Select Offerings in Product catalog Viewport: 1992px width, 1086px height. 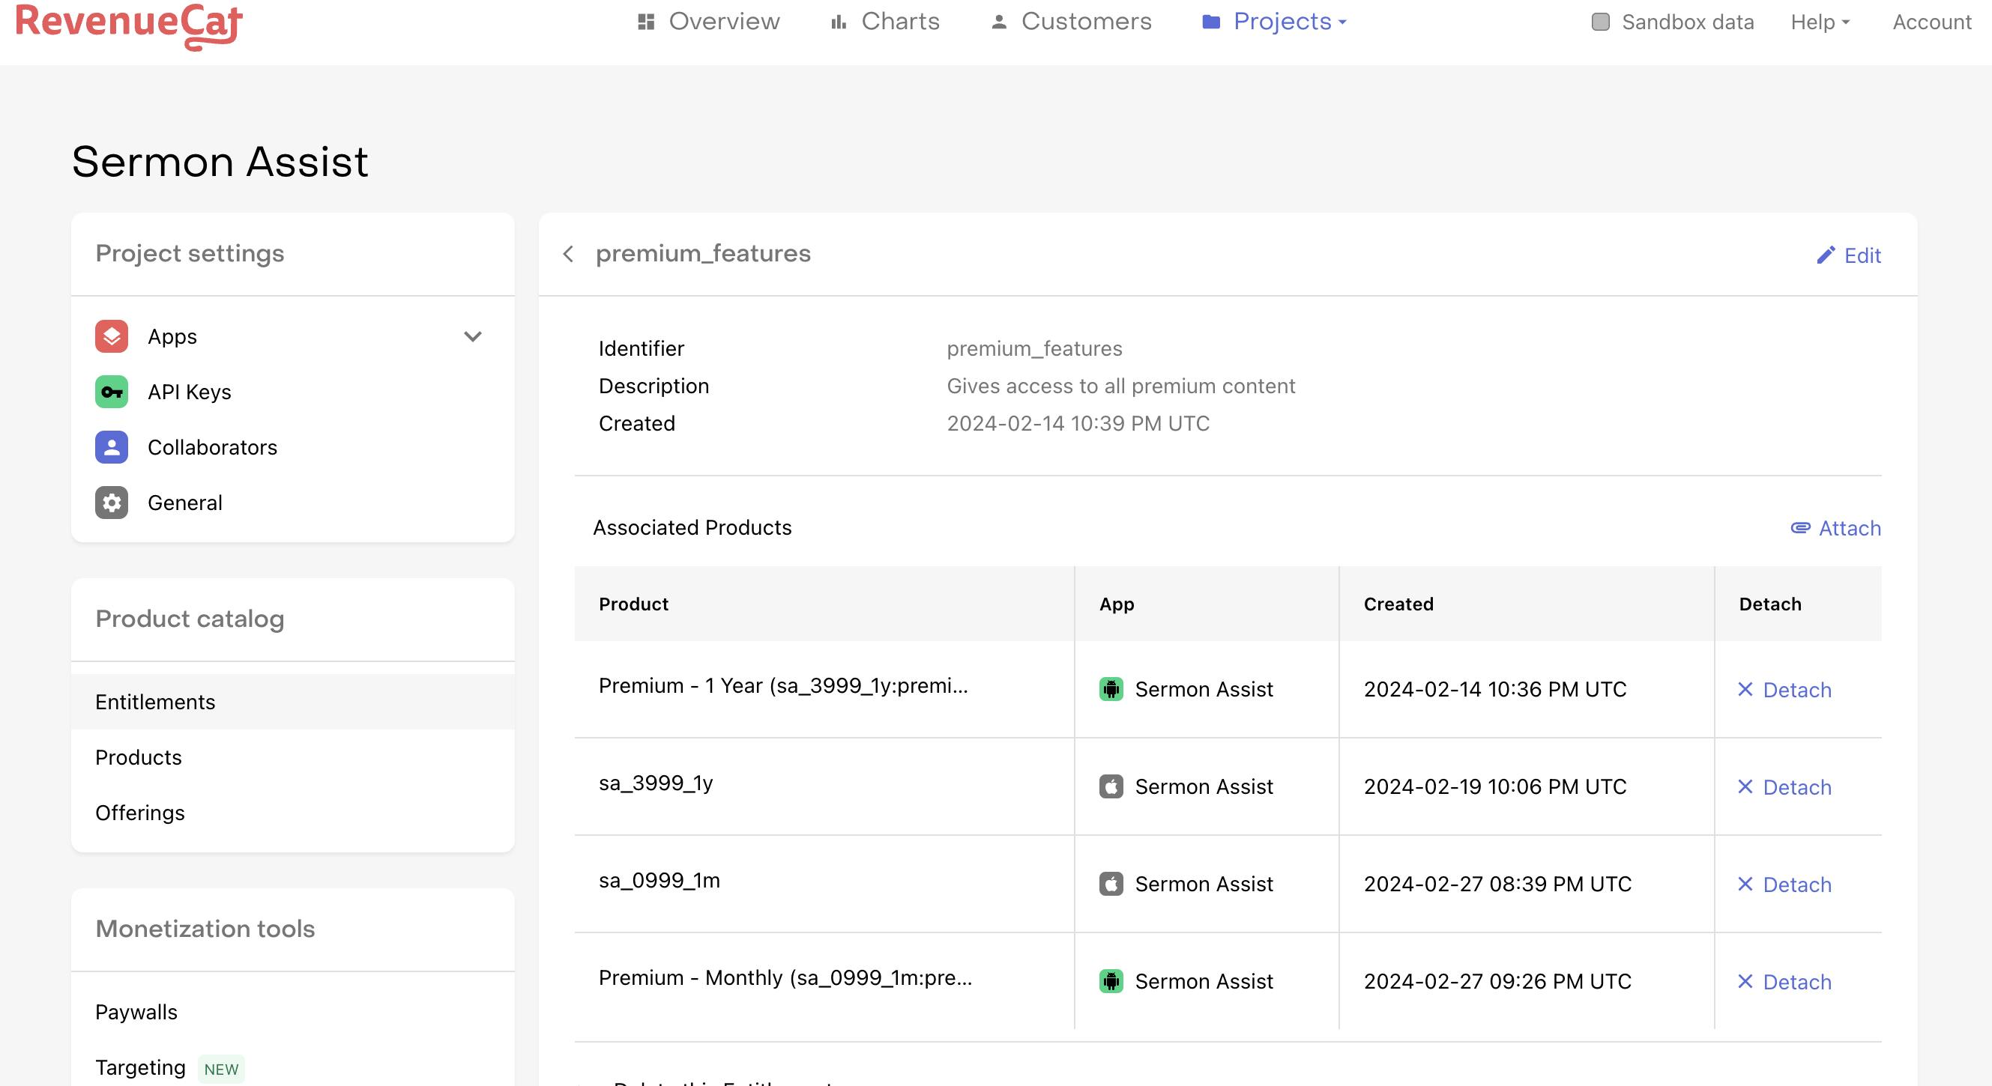tap(140, 813)
